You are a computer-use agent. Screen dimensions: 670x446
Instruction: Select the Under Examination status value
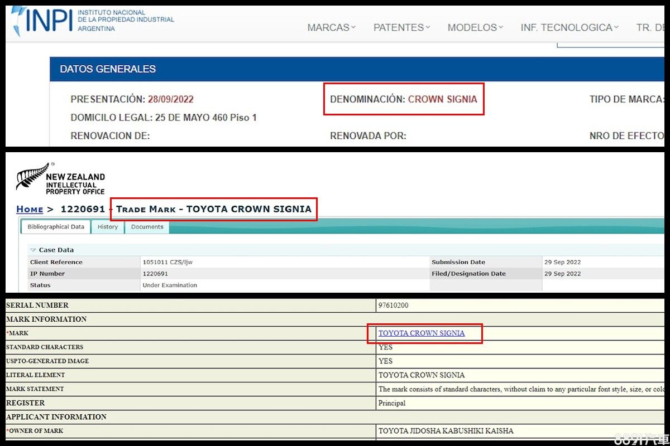[170, 285]
